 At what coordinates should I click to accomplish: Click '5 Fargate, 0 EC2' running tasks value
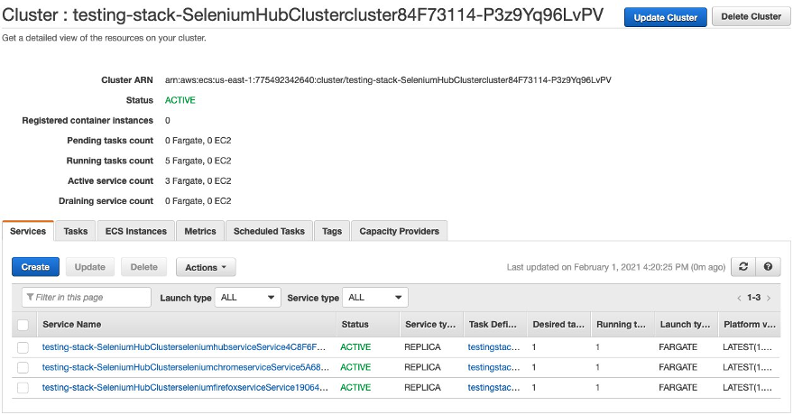pyautogui.click(x=198, y=161)
